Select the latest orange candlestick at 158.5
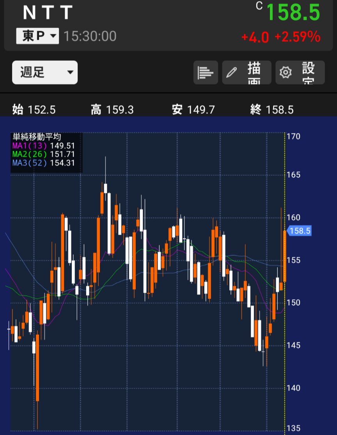 [284, 256]
